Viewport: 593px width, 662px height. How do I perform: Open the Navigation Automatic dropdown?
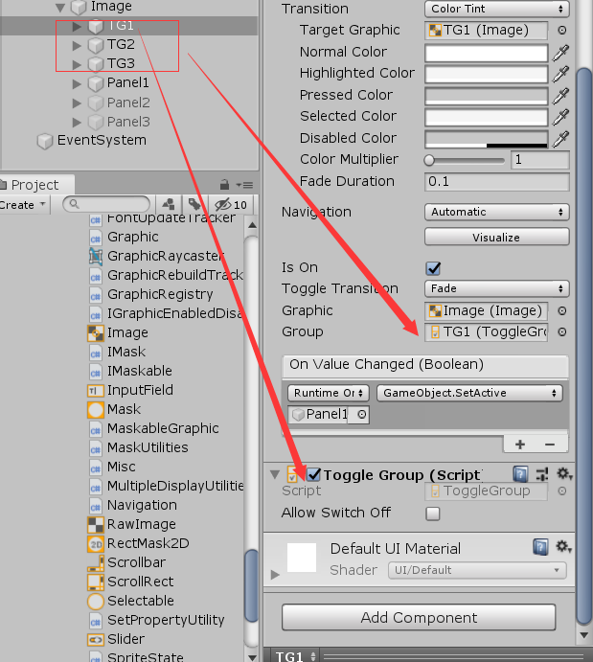tap(497, 212)
